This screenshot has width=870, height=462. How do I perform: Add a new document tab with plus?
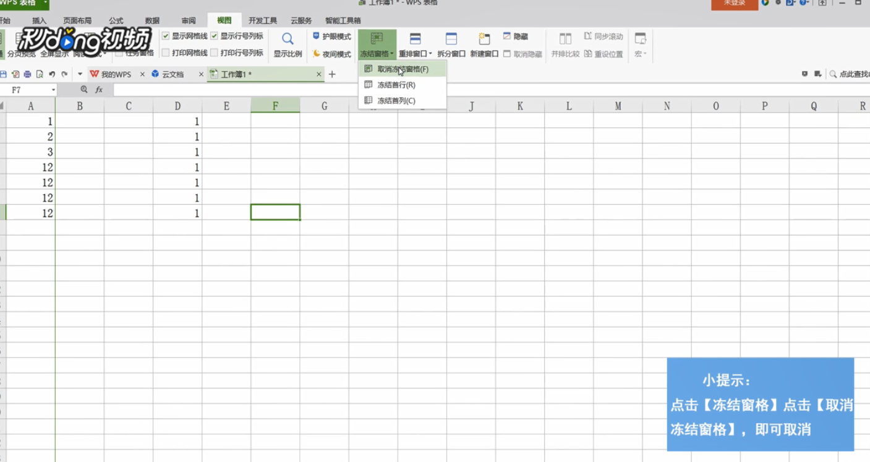point(332,74)
